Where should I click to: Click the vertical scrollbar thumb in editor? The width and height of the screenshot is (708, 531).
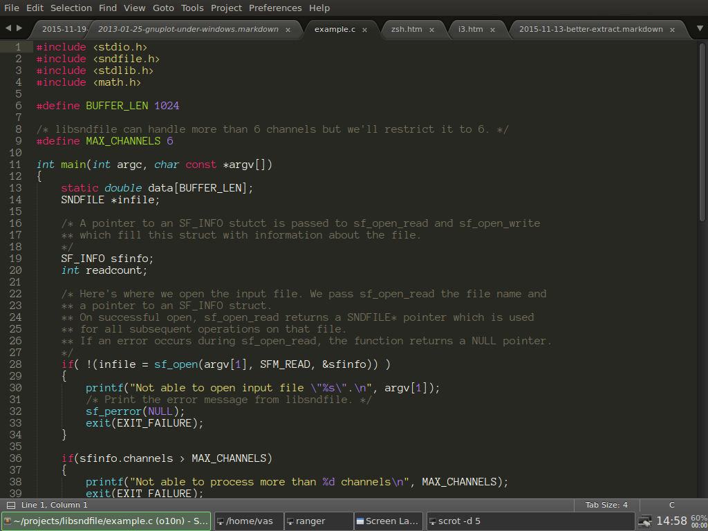tap(702, 131)
